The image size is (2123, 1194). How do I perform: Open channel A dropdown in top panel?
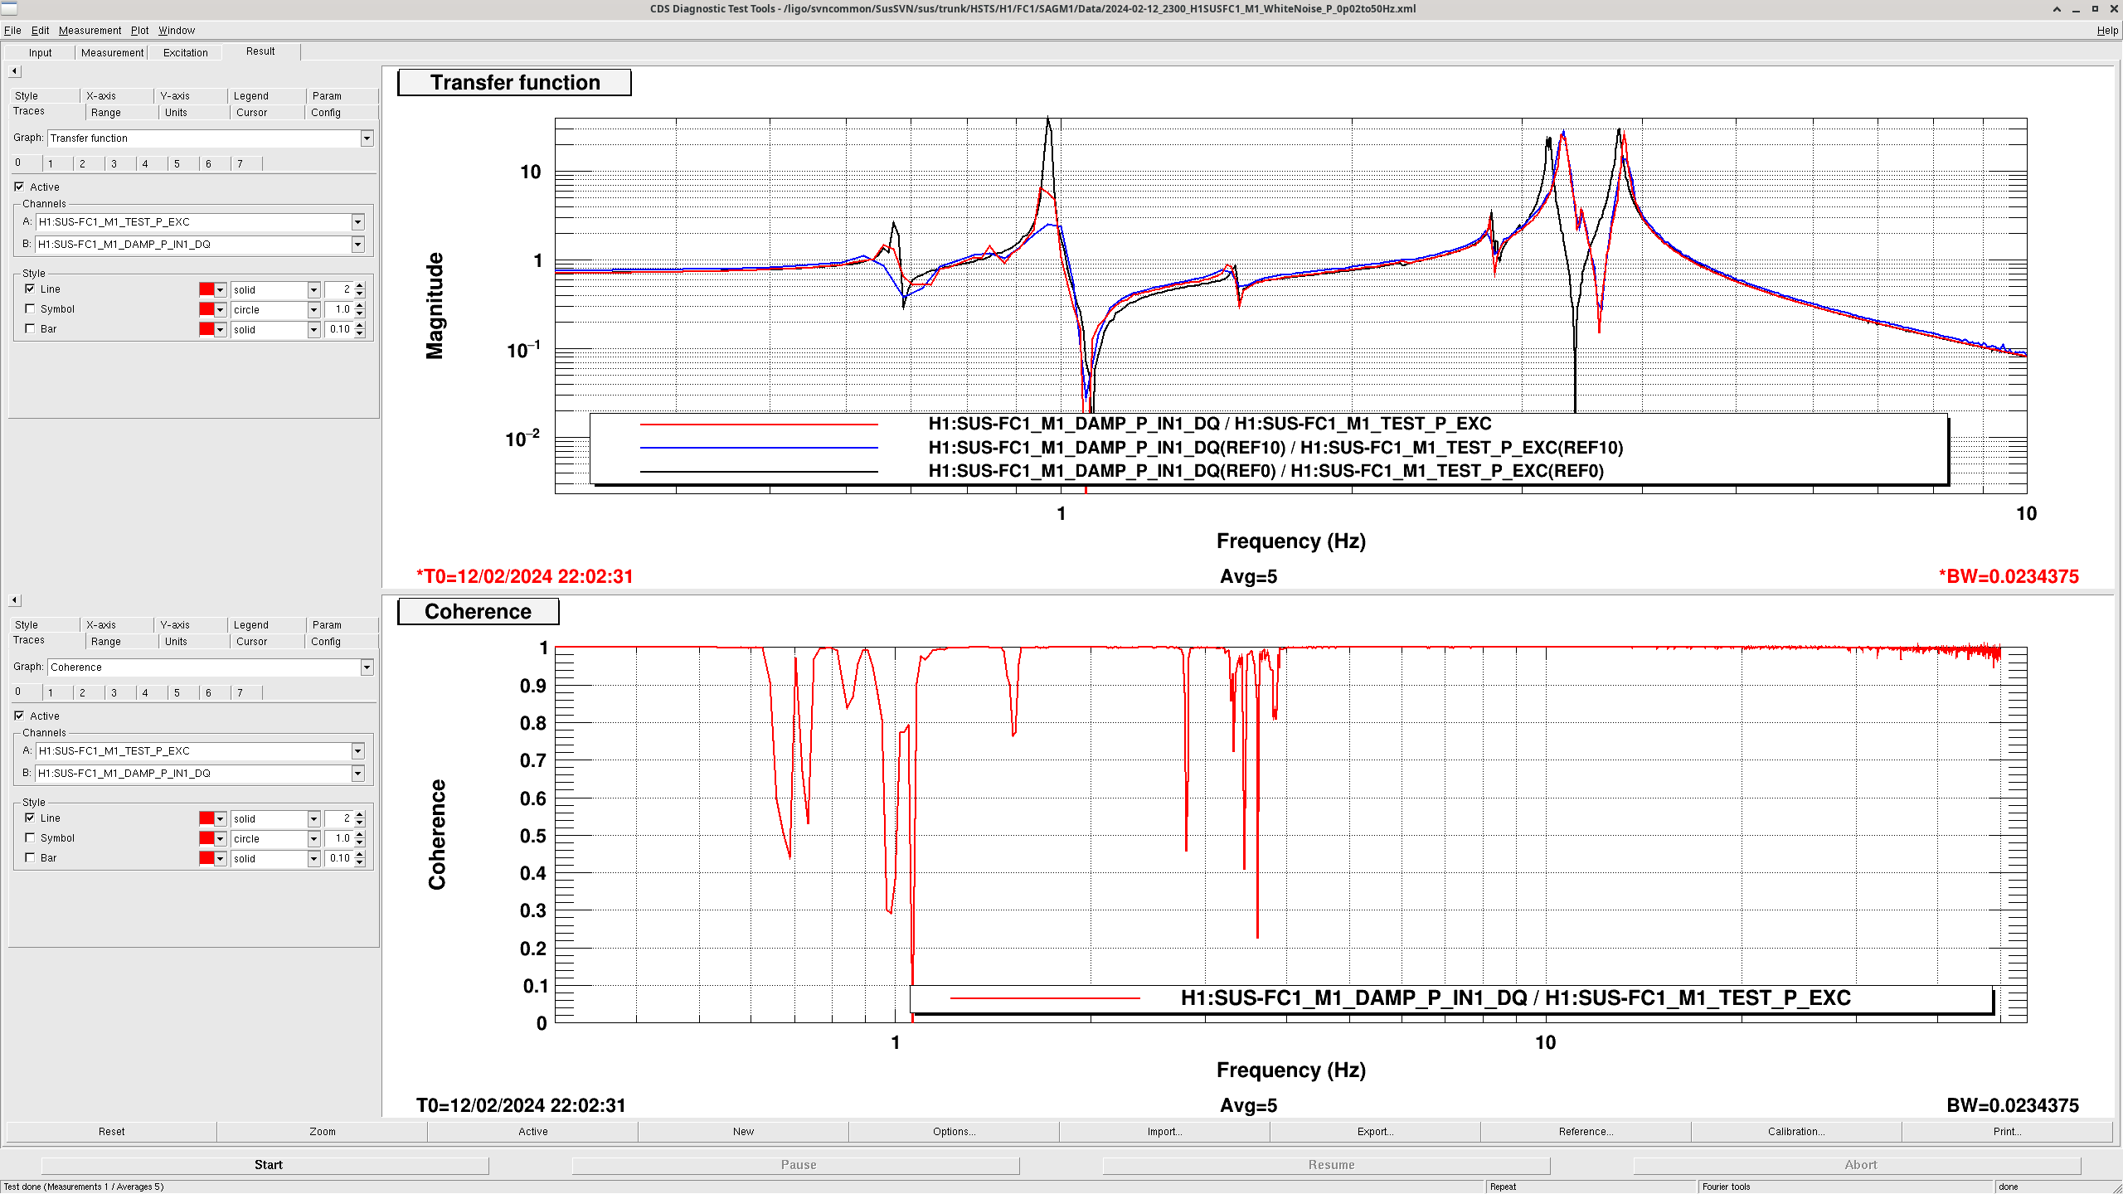[x=357, y=222]
